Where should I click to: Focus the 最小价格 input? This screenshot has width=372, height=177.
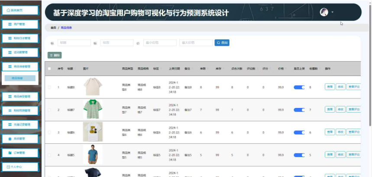click(x=160, y=43)
